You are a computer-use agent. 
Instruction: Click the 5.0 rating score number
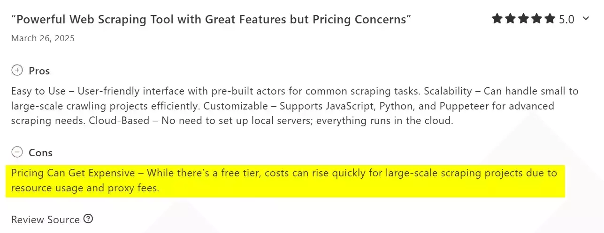(567, 19)
